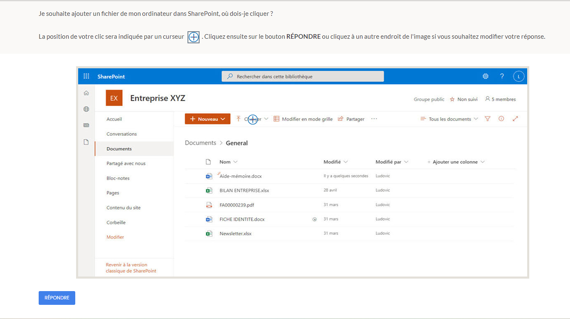The image size is (570, 319).
Task: Open the SharePoint app launcher grid
Action: click(x=86, y=76)
